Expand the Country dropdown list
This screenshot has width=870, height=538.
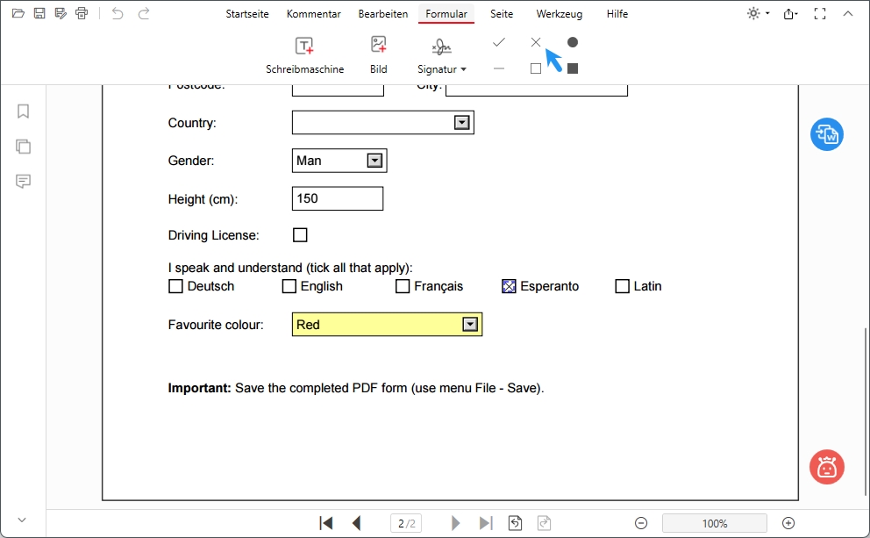(462, 123)
